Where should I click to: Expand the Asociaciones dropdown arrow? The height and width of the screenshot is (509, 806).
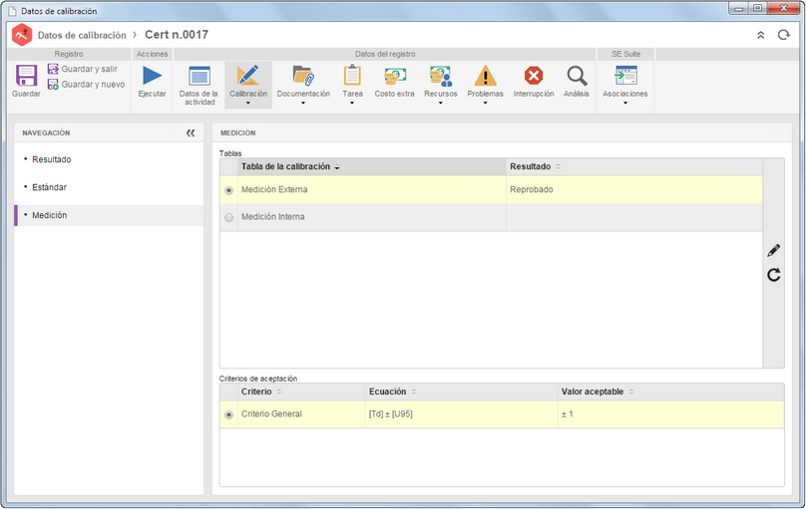click(x=625, y=104)
